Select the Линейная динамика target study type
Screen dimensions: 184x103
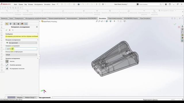7,65
